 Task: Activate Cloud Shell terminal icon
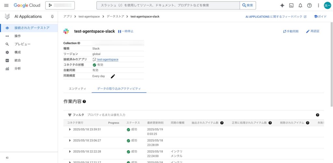(291, 6)
